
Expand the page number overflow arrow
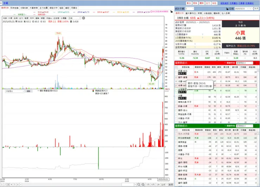[21, 185]
